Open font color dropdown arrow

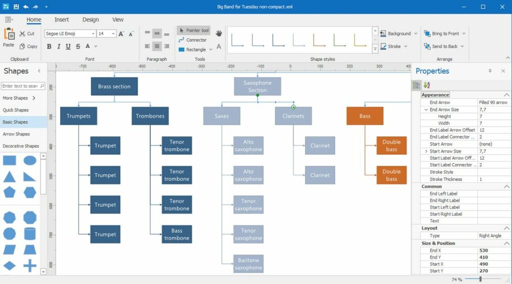[95, 46]
